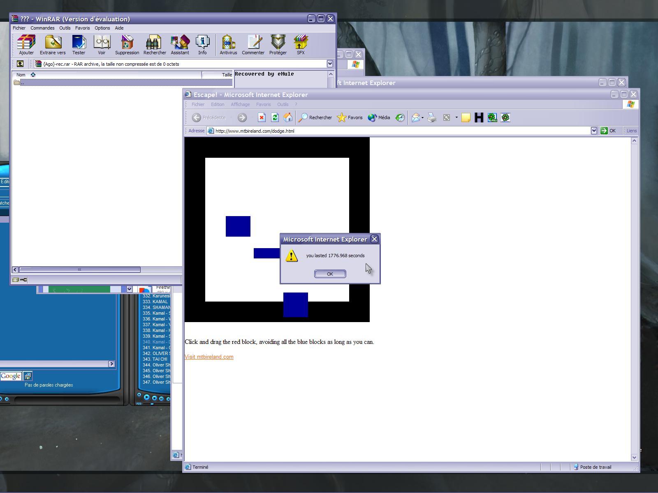Close the you lasted alert dialog

(374, 239)
